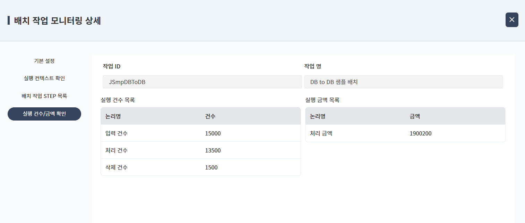Screen dimensions: 525x223
Task: Click the 작업 ID field JSmpDBToDB
Action: 202,82
